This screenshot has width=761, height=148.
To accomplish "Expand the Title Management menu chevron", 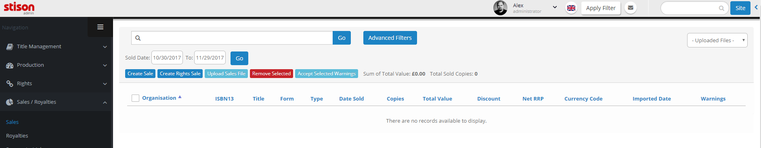I will pyautogui.click(x=105, y=47).
